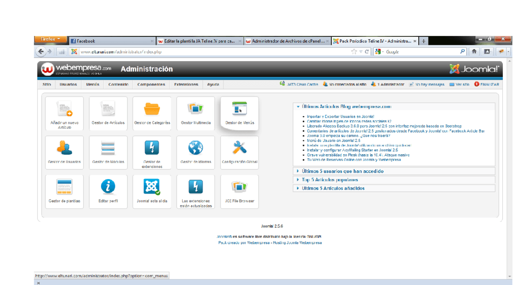514x285 pixels.
Task: Open the Firefox menu dropdown button
Action: point(50,39)
